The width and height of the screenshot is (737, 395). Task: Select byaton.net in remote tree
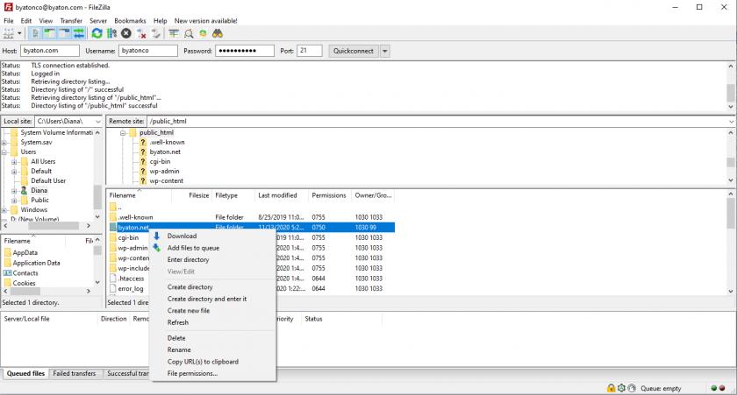165,152
